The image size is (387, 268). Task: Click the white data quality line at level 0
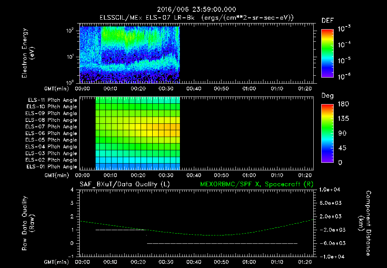pyautogui.click(x=222, y=243)
